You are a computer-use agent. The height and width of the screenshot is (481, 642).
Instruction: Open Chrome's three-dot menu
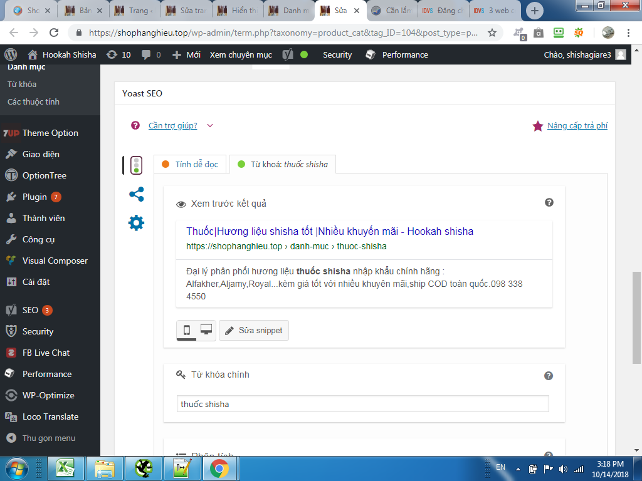tap(628, 33)
